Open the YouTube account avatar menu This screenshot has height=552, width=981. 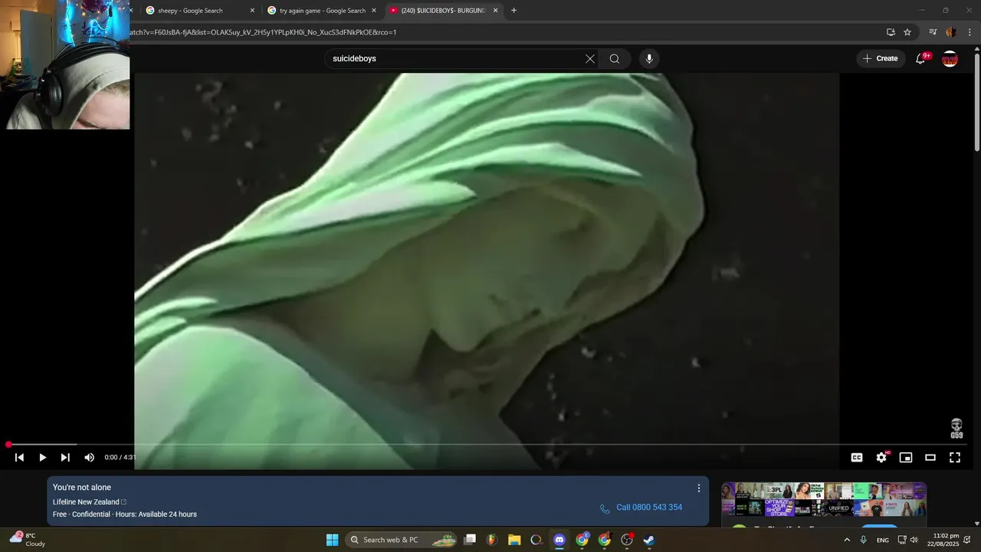point(950,59)
